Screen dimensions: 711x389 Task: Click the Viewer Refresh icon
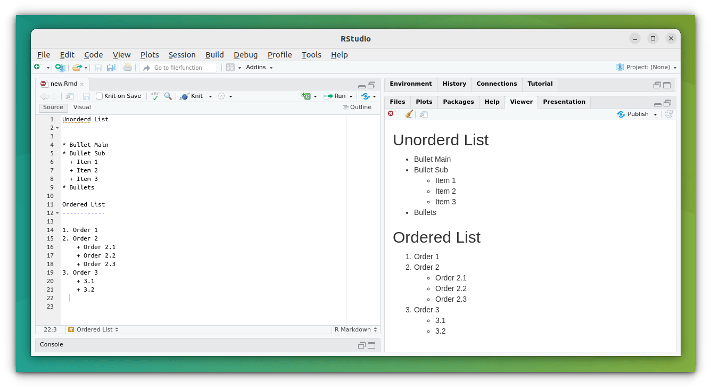669,114
